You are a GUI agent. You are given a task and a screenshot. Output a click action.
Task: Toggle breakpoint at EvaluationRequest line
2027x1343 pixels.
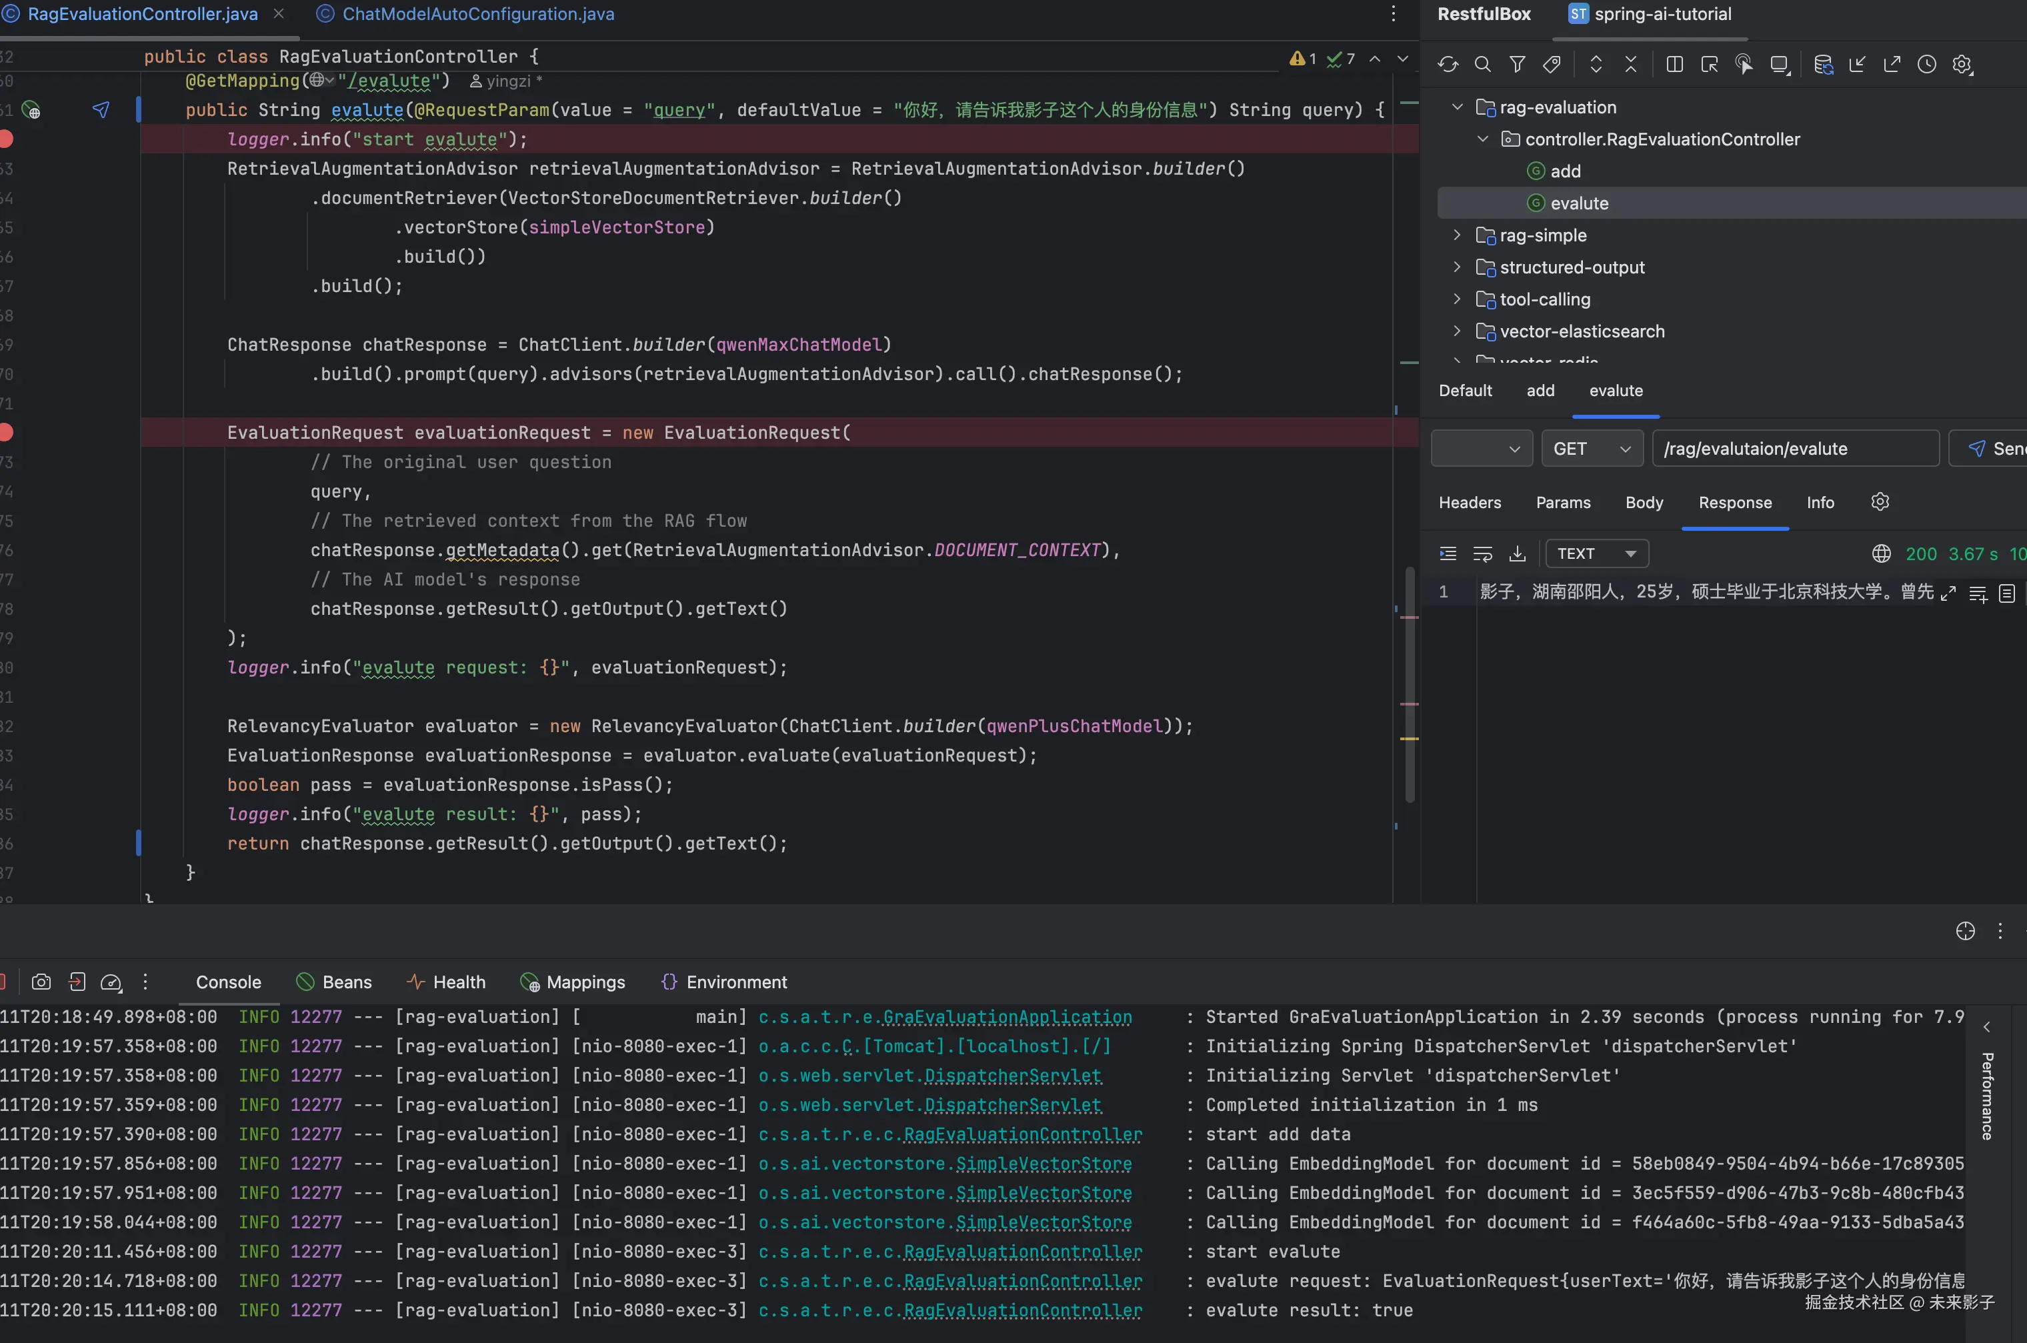[7, 433]
